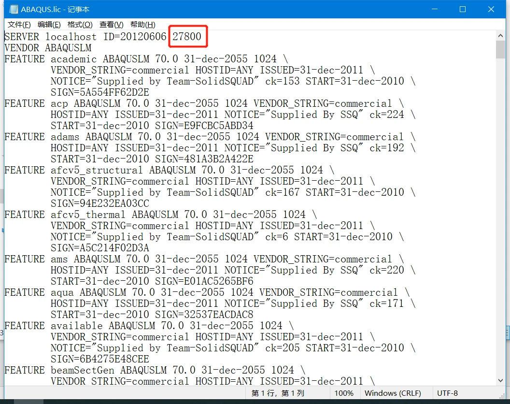The height and width of the screenshot is (404, 510).
Task: Click the vertical scrollbar thumb
Action: point(500,49)
